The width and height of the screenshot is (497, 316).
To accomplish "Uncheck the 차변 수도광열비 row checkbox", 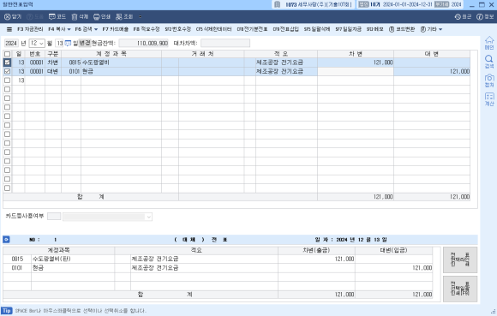I will 8,63.
